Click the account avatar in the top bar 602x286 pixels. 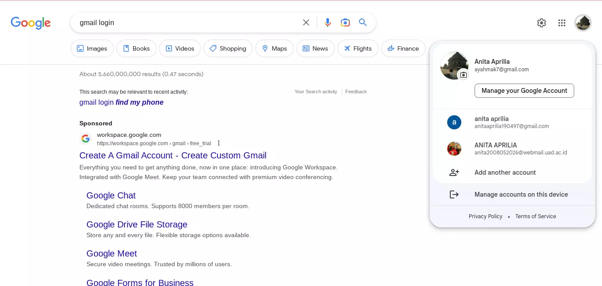click(x=583, y=23)
